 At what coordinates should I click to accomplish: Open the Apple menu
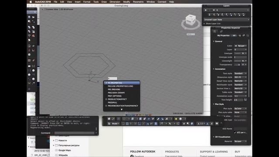click(31, 2)
